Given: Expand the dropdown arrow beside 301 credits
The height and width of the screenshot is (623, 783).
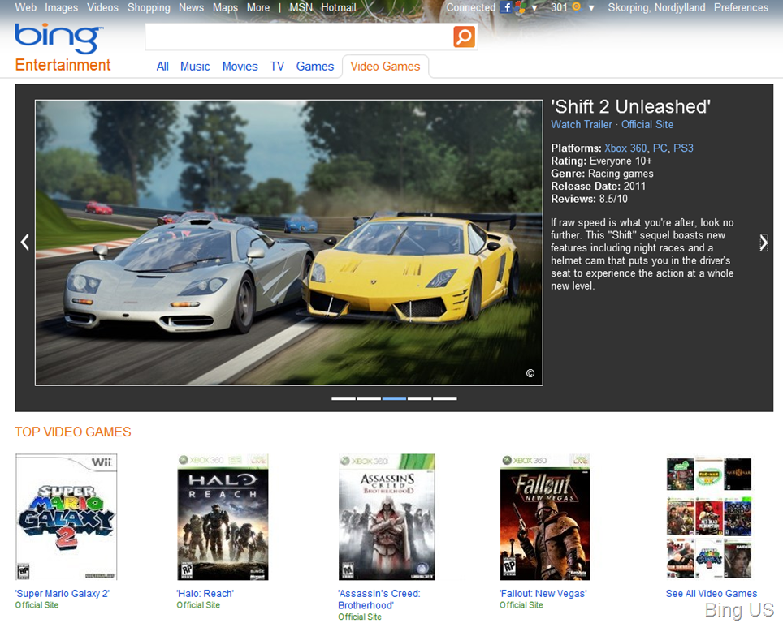Looking at the screenshot, I should 592,8.
